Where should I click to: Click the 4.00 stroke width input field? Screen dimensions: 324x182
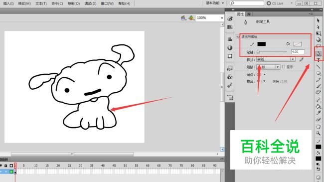point(298,52)
